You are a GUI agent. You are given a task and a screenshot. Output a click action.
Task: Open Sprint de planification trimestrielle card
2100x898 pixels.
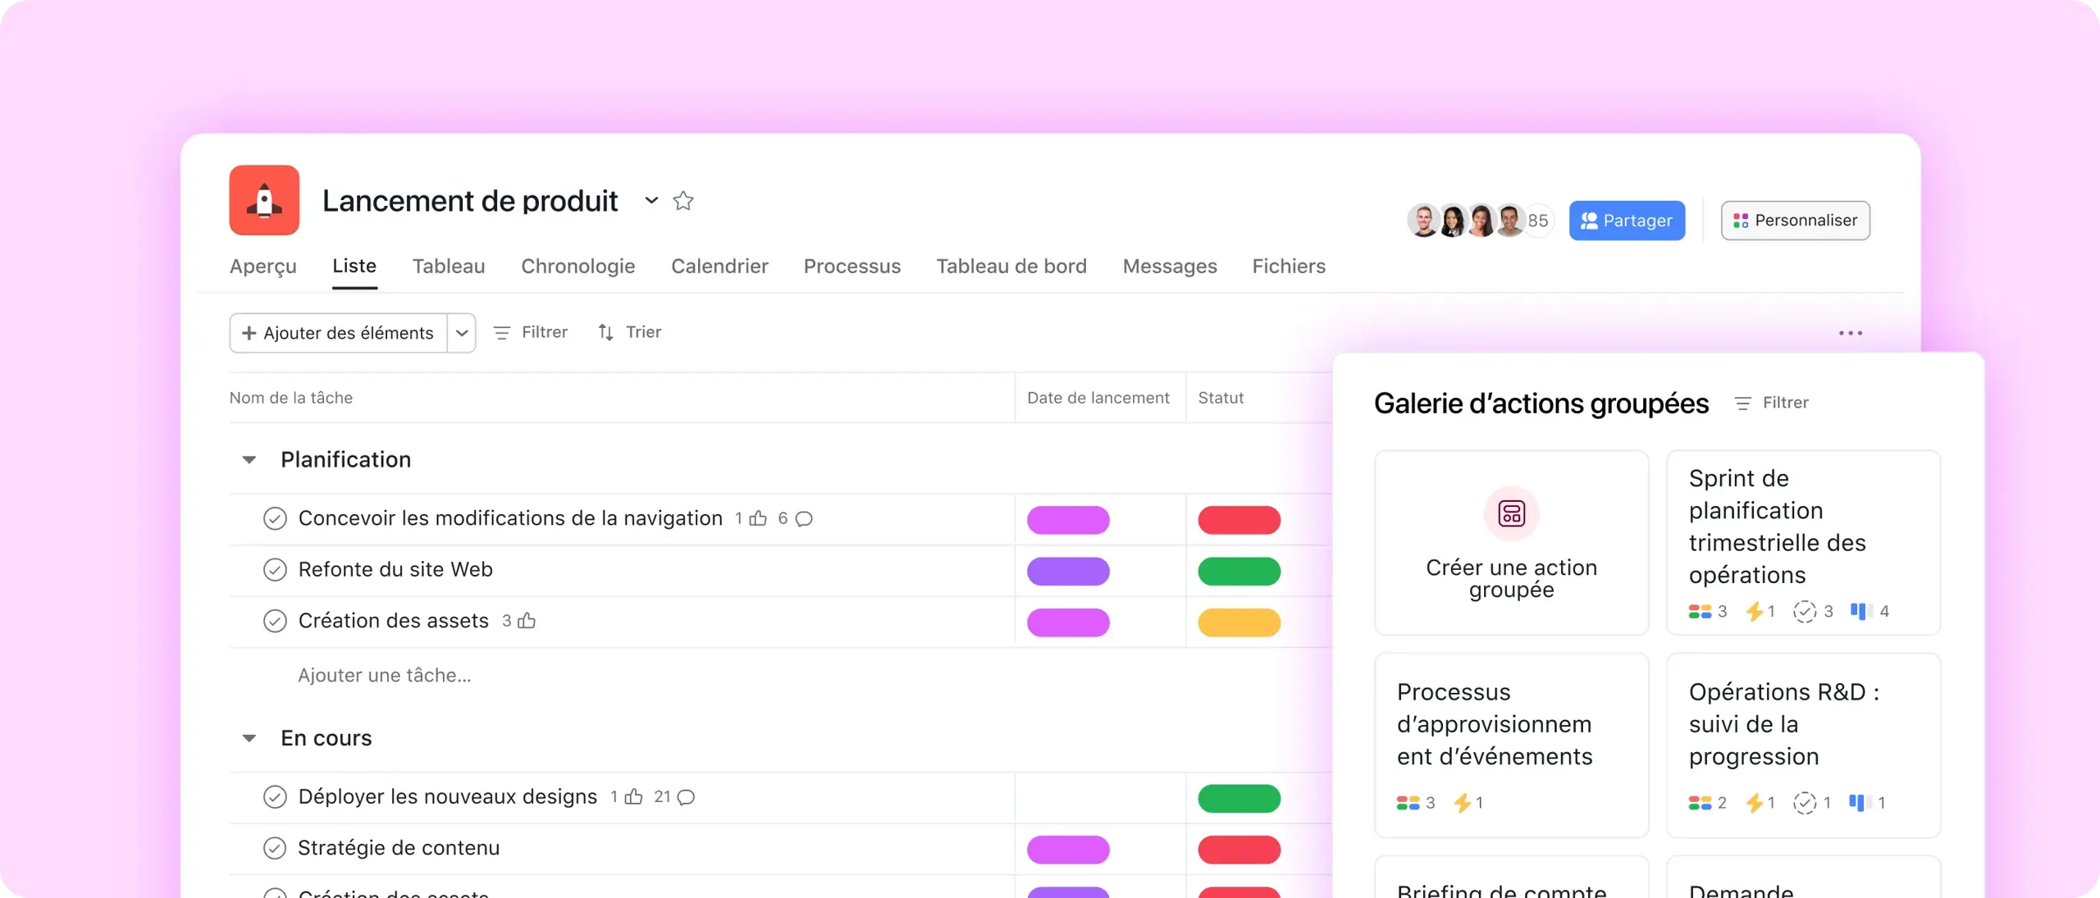click(1803, 543)
